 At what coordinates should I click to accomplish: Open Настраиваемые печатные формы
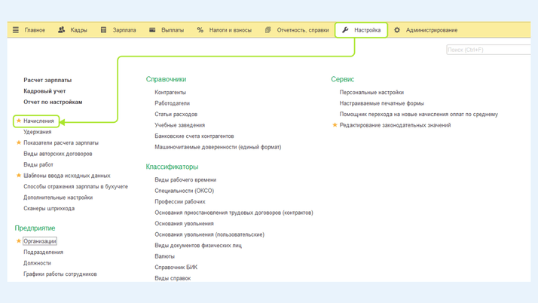tap(381, 103)
